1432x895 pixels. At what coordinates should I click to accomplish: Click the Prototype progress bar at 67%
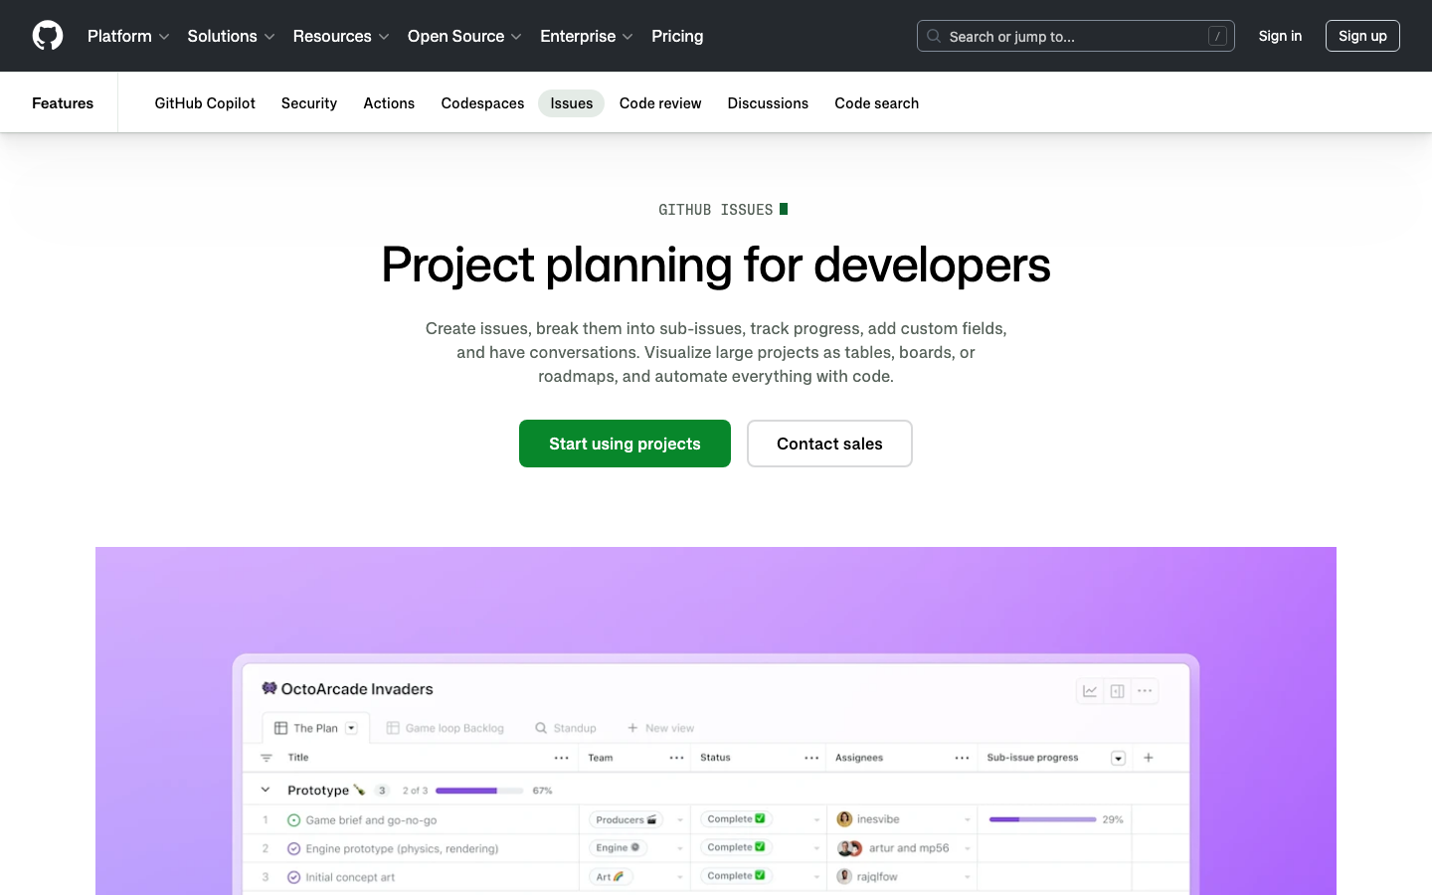coord(479,791)
